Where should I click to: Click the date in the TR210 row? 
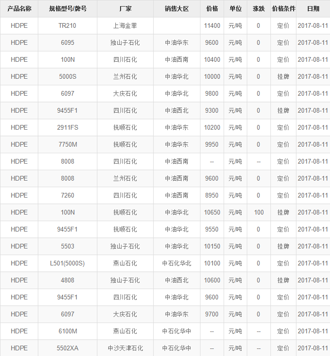click(x=313, y=25)
